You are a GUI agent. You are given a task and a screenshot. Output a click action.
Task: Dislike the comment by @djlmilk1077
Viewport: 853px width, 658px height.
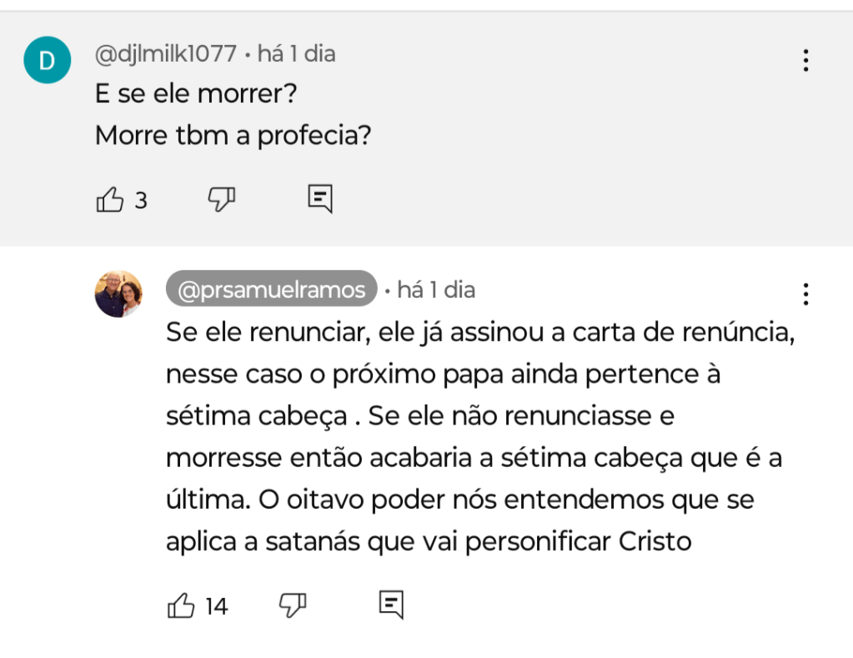(x=221, y=199)
